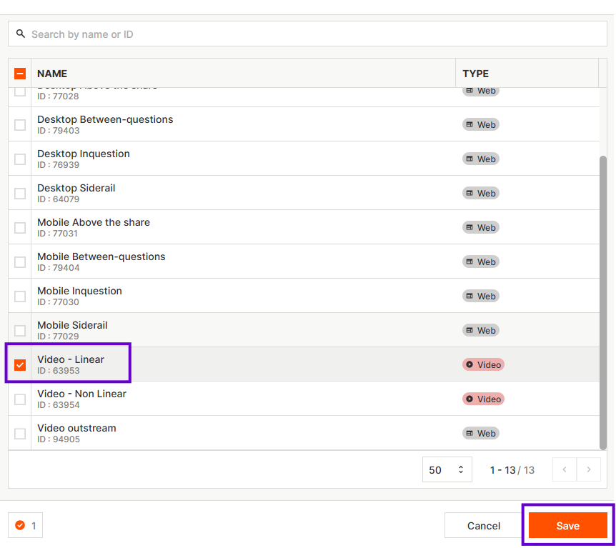
Task: Click the previous page chevron
Action: [x=565, y=469]
